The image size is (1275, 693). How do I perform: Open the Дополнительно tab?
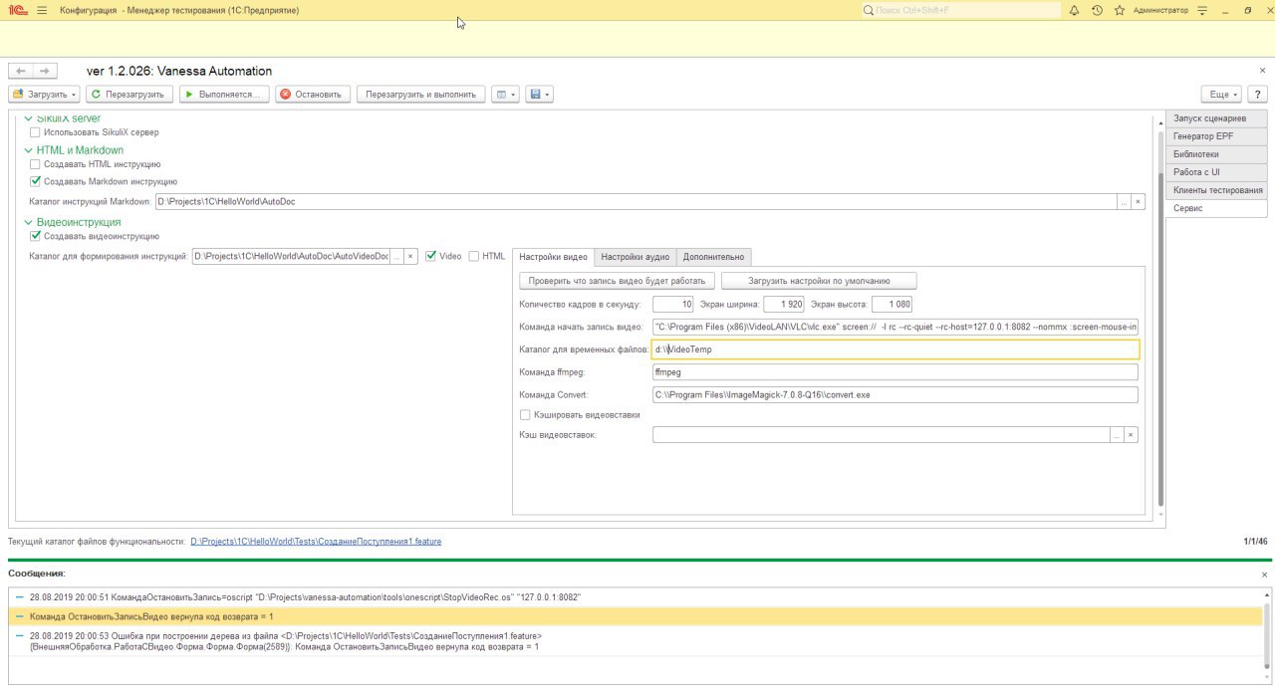click(713, 257)
